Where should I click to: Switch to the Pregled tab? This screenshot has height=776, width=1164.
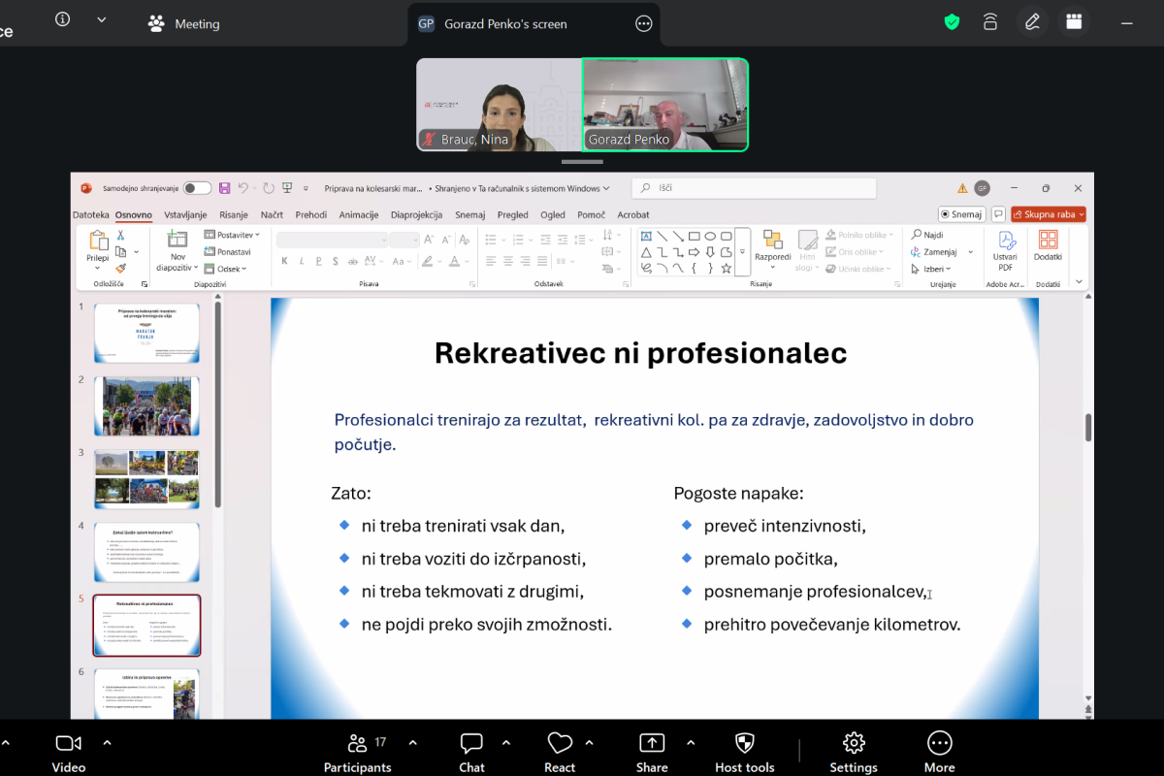click(x=513, y=214)
